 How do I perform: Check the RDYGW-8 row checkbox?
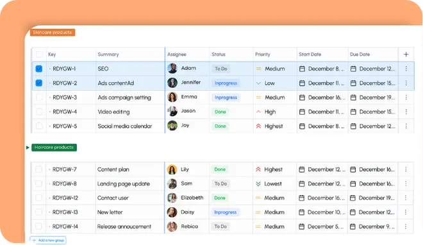point(39,183)
